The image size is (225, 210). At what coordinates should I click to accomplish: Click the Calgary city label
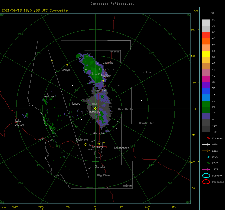[97, 147]
